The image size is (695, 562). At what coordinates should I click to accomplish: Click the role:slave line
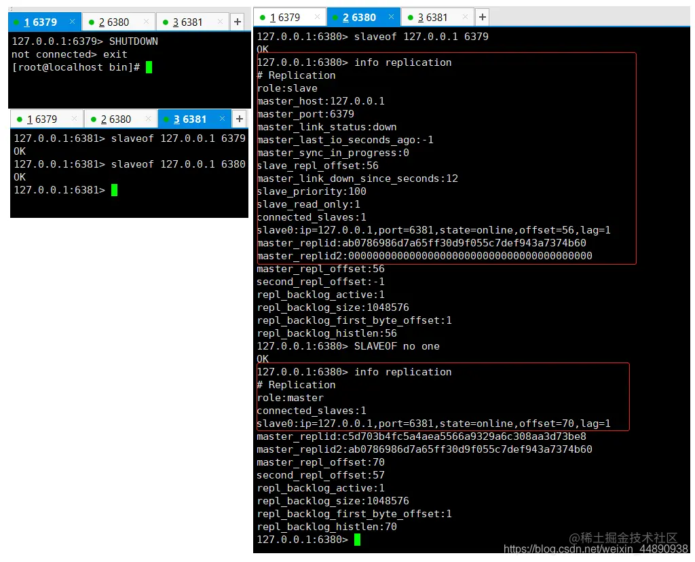pos(287,88)
